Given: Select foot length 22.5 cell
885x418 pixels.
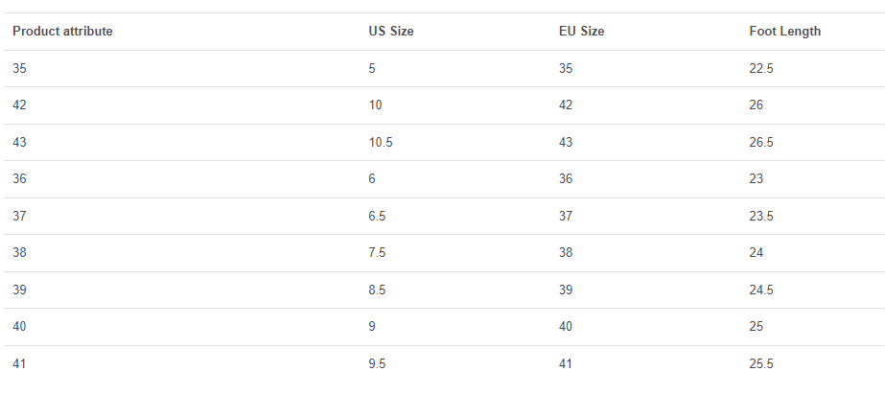Looking at the screenshot, I should pos(761,68).
